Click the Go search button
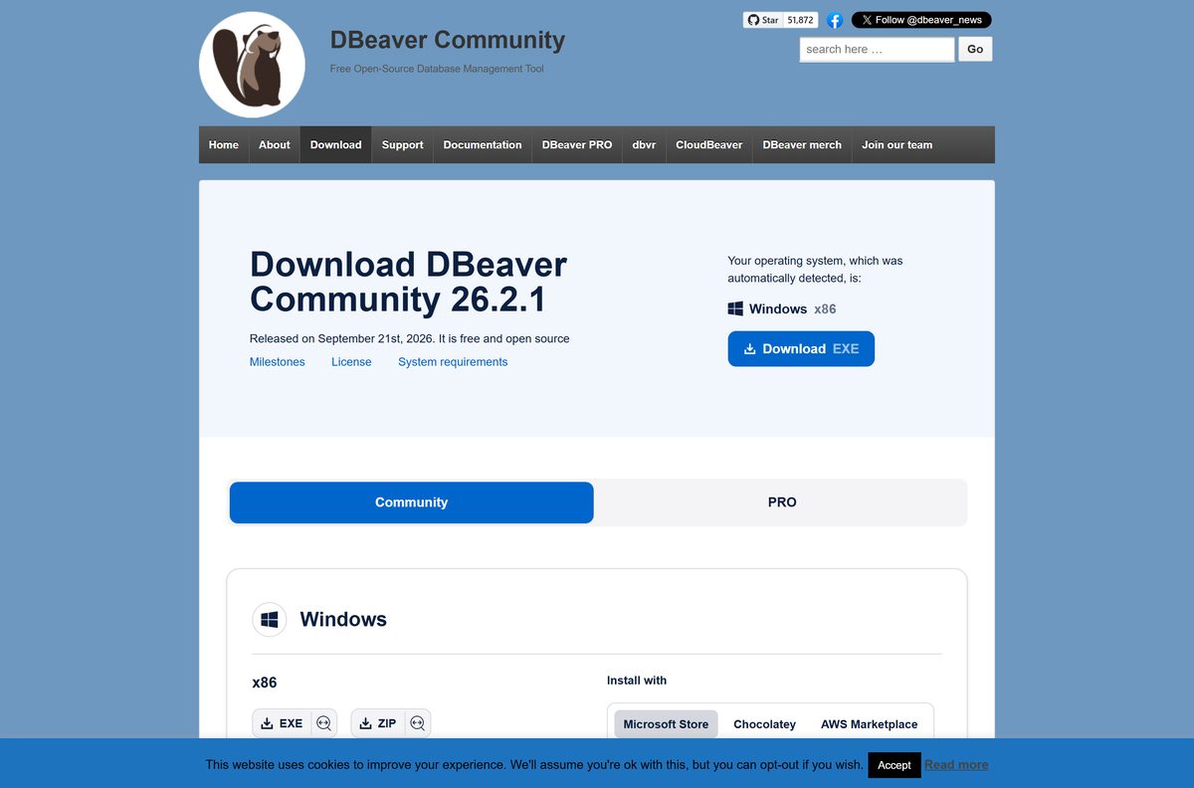 (x=975, y=49)
